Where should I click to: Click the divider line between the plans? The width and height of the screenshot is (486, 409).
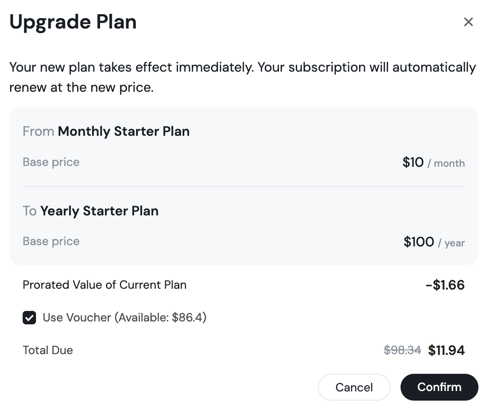(x=243, y=186)
